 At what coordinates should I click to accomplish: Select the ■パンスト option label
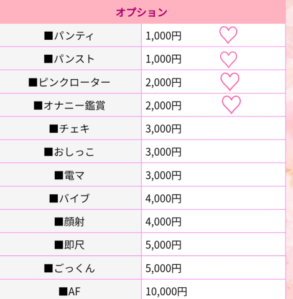(69, 59)
